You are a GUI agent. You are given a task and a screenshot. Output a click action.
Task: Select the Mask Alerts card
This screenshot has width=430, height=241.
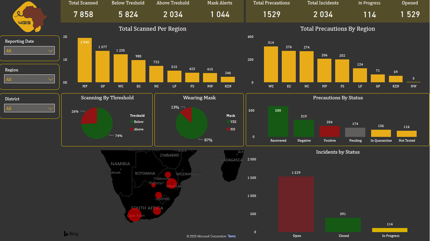(220, 11)
